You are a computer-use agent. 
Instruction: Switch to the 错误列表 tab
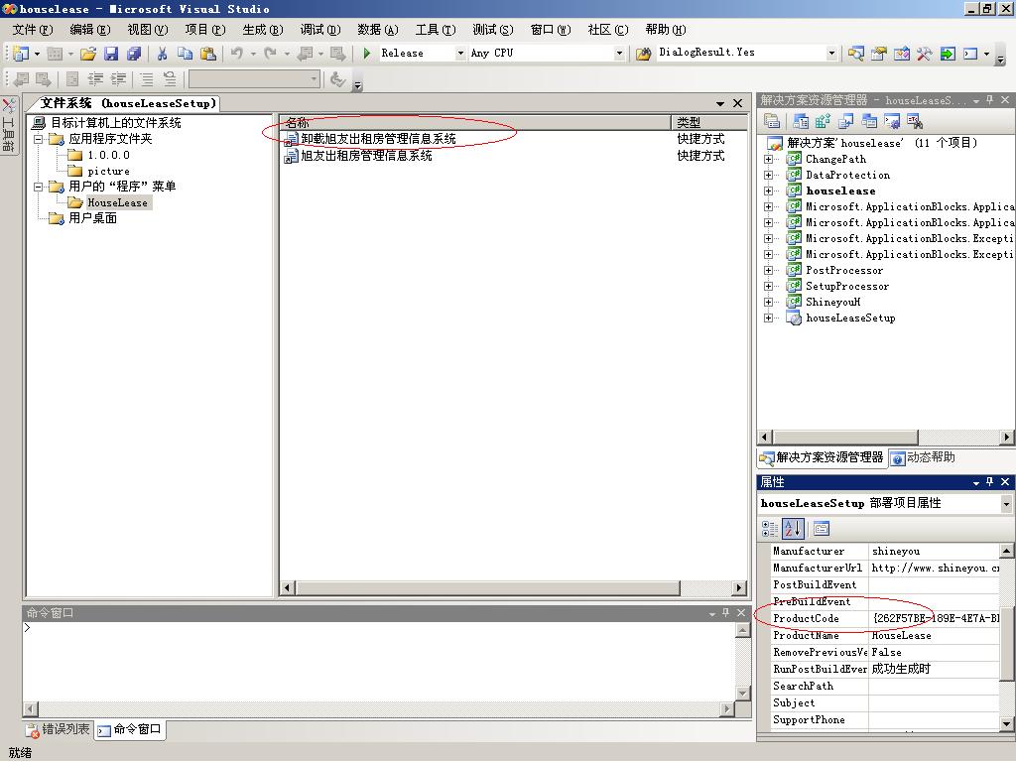pyautogui.click(x=59, y=729)
